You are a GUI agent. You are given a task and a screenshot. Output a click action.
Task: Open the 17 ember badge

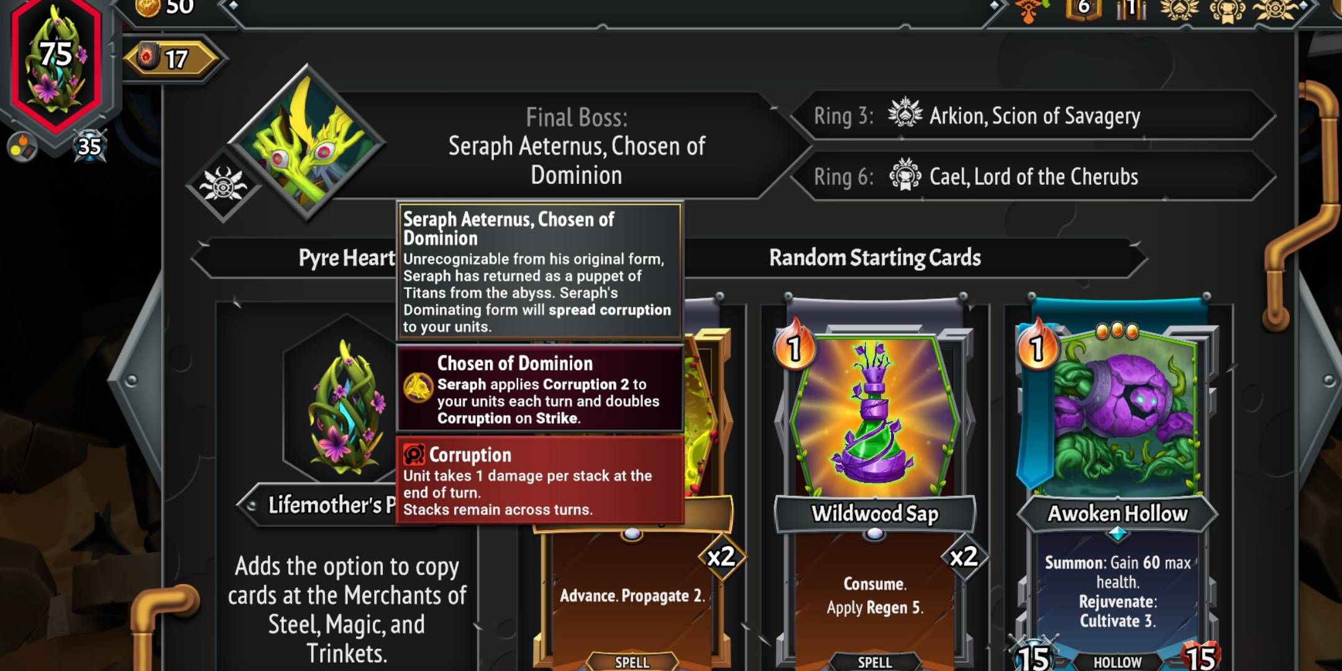(172, 59)
